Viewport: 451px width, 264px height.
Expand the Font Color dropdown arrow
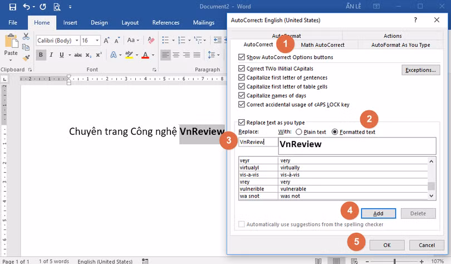[153, 55]
